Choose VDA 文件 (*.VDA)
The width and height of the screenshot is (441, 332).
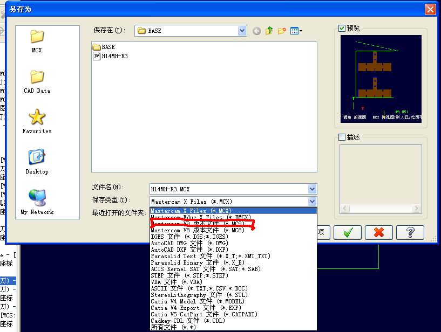(x=233, y=282)
